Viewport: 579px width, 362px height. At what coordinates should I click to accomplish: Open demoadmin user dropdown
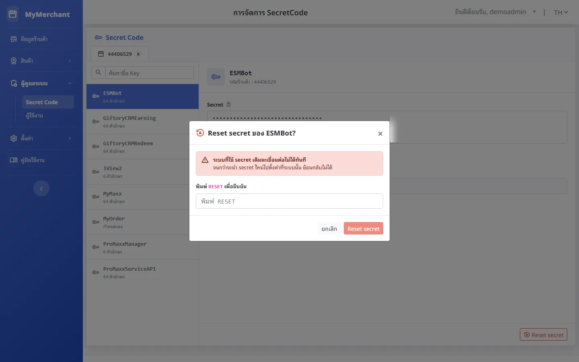[495, 12]
